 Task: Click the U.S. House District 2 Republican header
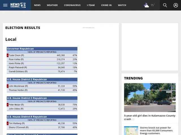click(42, 79)
